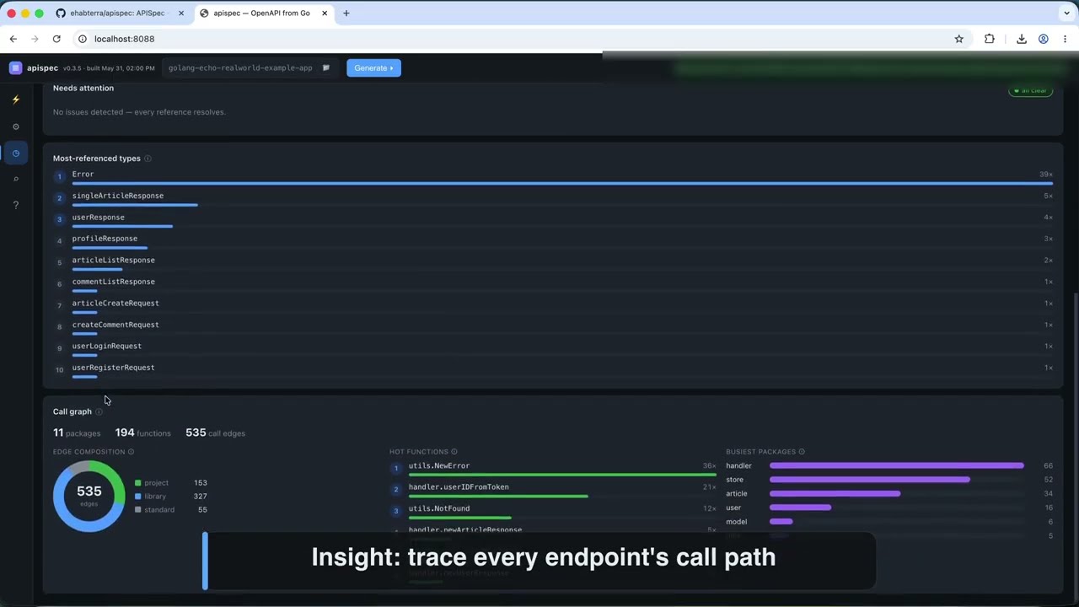
Task: Click the handler package bar
Action: pyautogui.click(x=897, y=465)
